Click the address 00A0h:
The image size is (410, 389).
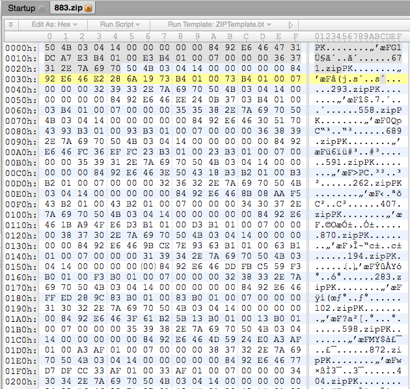pyautogui.click(x=21, y=152)
